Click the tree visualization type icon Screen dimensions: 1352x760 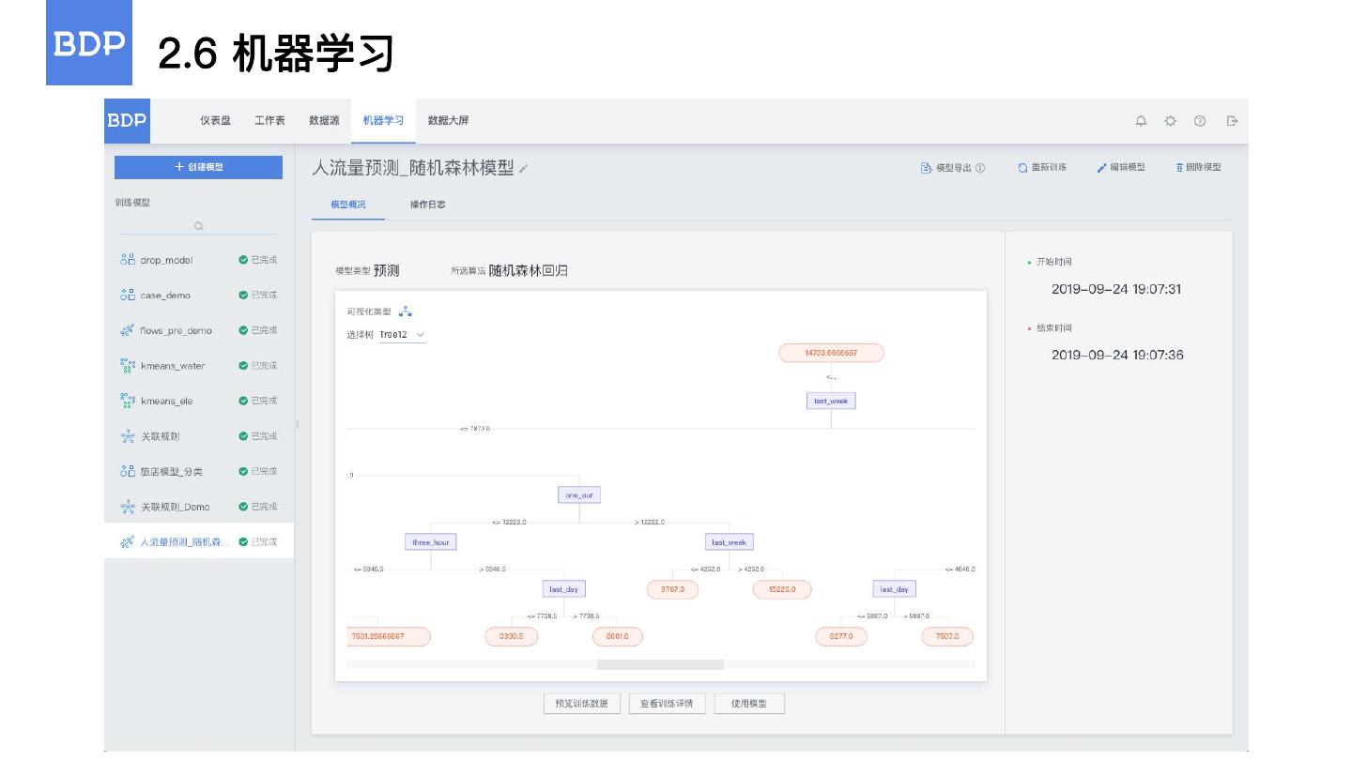[406, 312]
